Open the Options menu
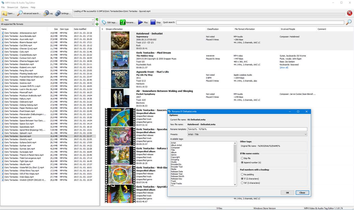The image size is (354, 210). (24, 7)
